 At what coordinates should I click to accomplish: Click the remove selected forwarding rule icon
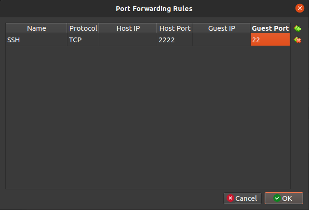[x=297, y=40]
